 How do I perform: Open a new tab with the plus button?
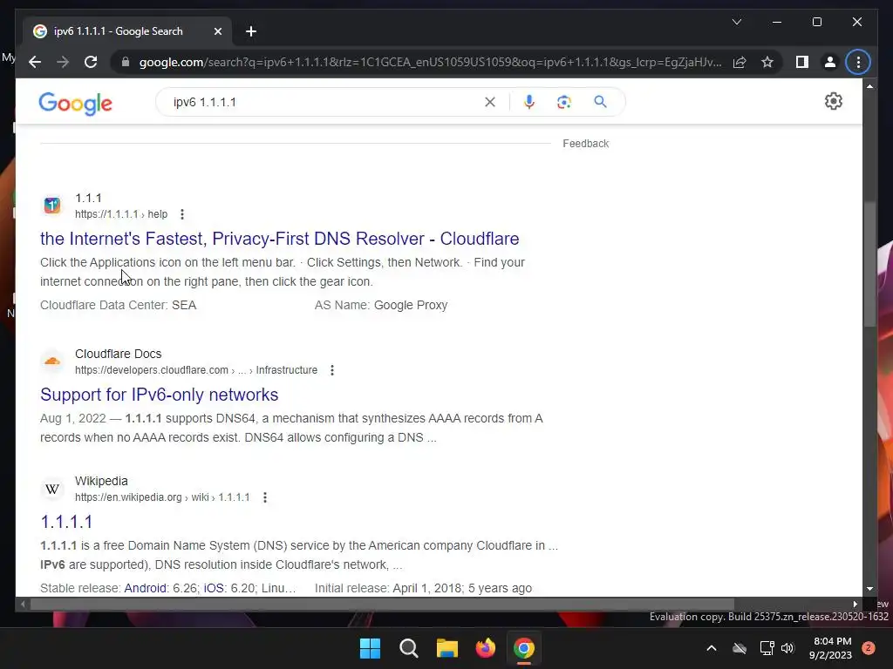pos(251,31)
